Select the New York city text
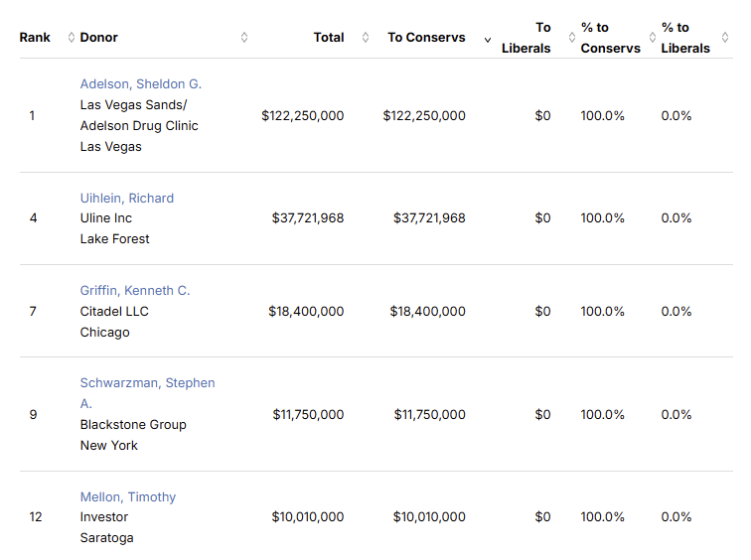Image resolution: width=751 pixels, height=560 pixels. point(108,446)
